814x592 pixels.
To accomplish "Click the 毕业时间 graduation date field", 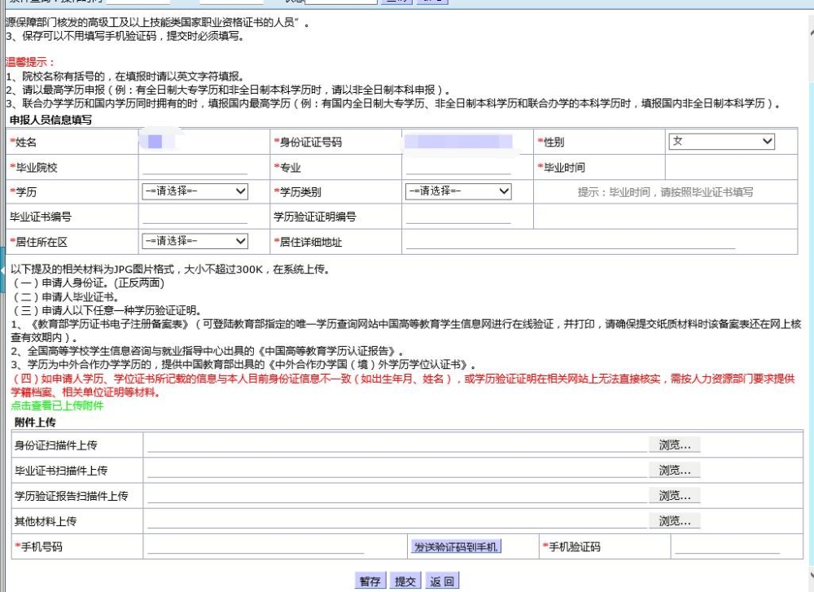I will (x=731, y=167).
